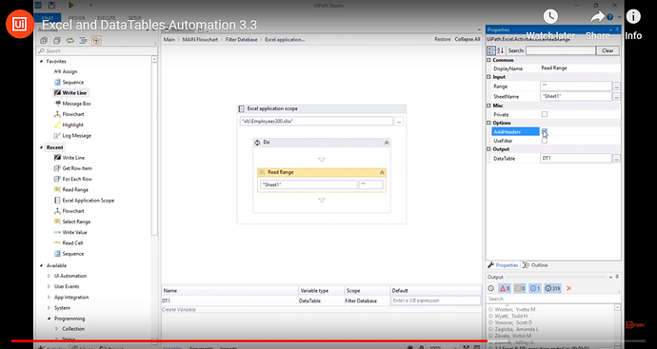The width and height of the screenshot is (657, 349).
Task: Click the alphabetical sort icon in Properties
Action: (500, 50)
